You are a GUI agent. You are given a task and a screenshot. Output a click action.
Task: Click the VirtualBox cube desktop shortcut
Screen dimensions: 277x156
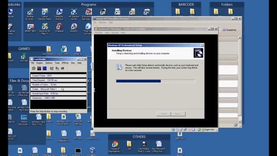[92, 151]
